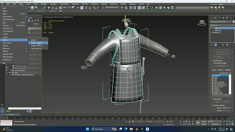Select the Scale tool icon
The height and width of the screenshot is (132, 235).
[57, 8]
